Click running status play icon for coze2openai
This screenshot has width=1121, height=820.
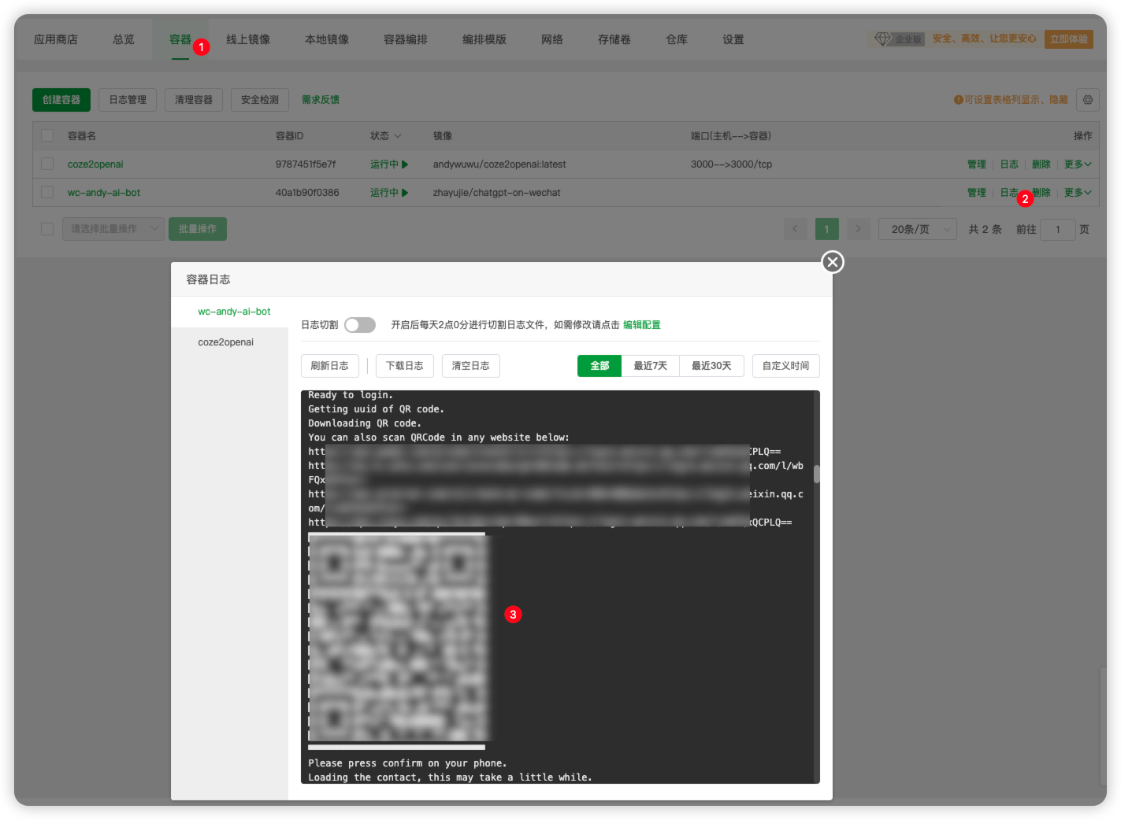[x=405, y=164]
